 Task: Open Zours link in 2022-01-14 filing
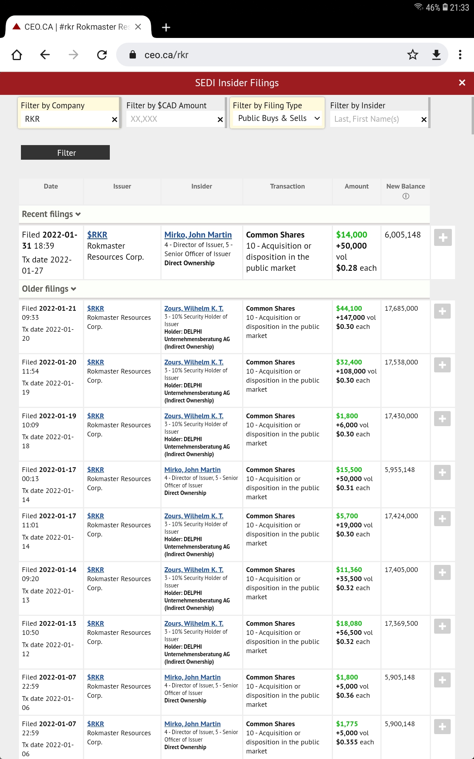pyautogui.click(x=194, y=570)
